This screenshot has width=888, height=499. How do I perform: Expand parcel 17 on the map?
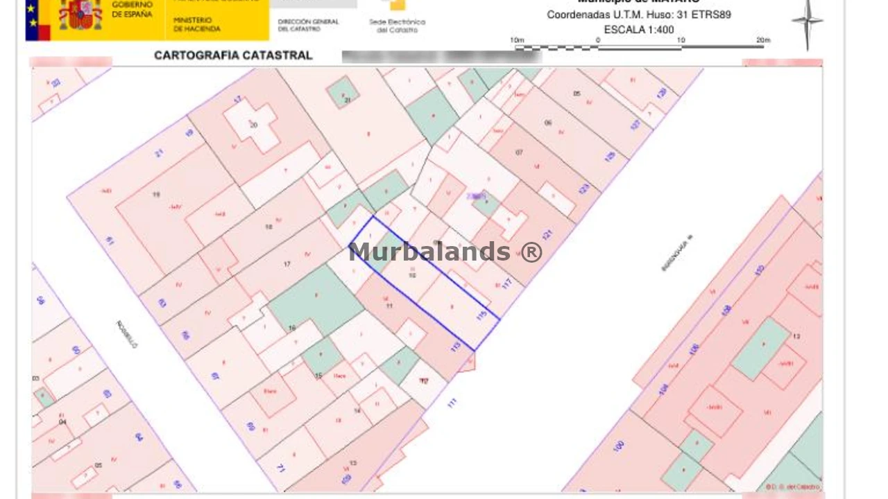click(287, 264)
